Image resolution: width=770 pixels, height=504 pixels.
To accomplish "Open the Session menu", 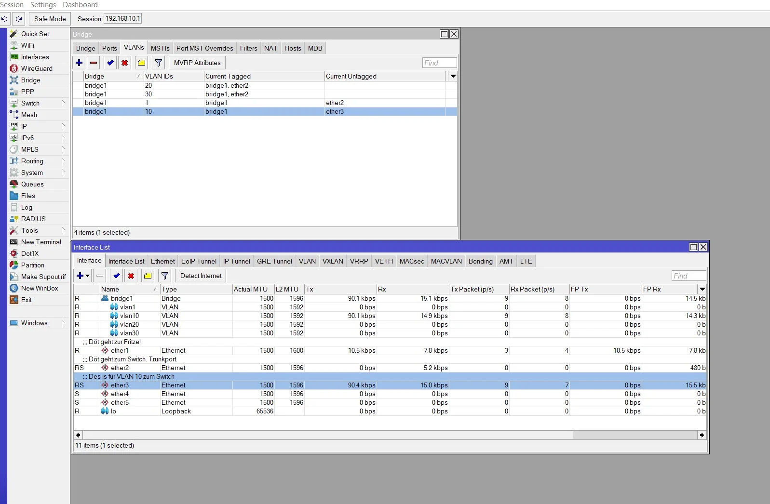I will [12, 5].
